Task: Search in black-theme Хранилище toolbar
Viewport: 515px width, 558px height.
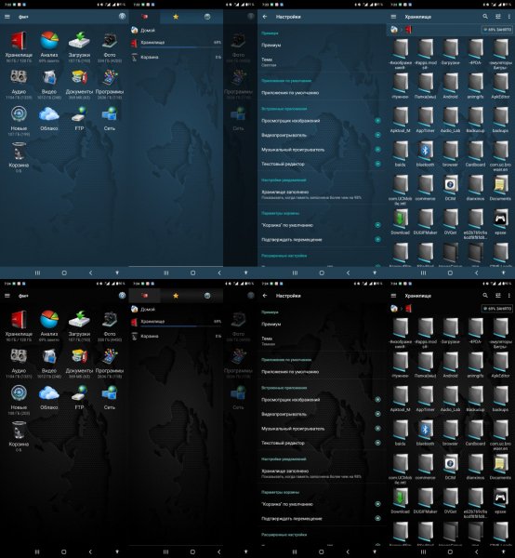Action: coord(485,296)
